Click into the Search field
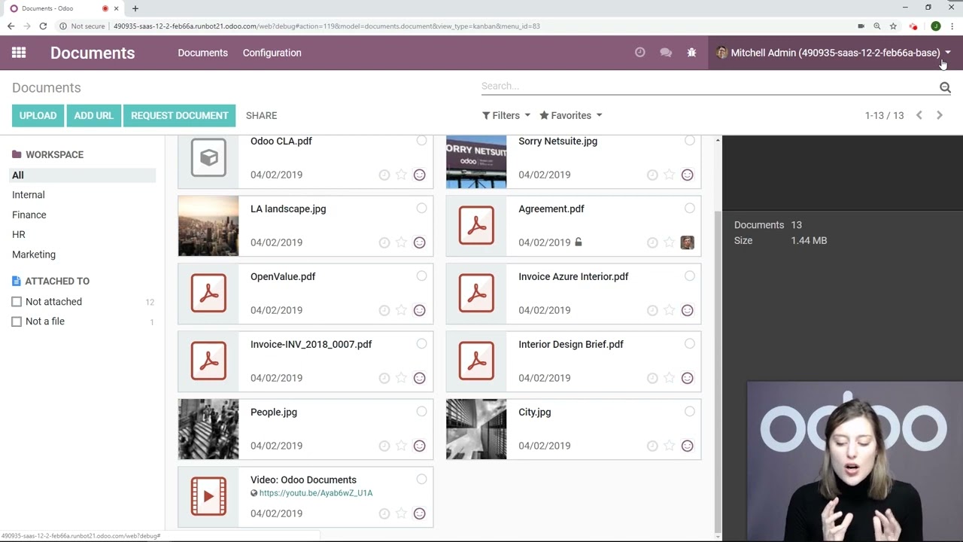 pos(707,87)
